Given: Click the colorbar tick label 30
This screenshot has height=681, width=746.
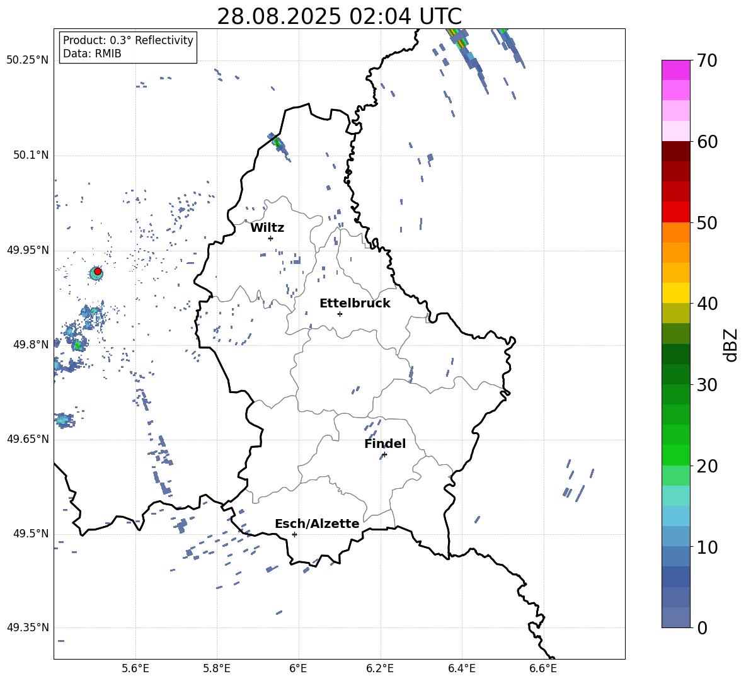Looking at the screenshot, I should pos(707,385).
